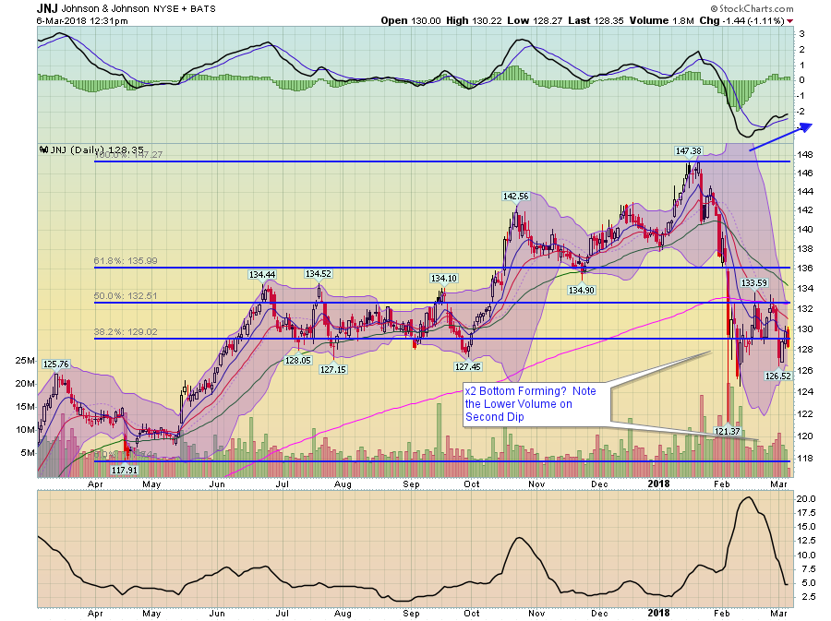This screenshot has height=621, width=831.
Task: Click the 134.90 low price label
Action: [x=582, y=290]
